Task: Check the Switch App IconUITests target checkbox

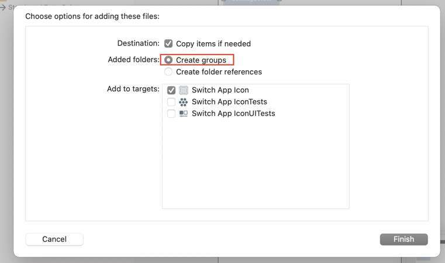Action: (171, 114)
